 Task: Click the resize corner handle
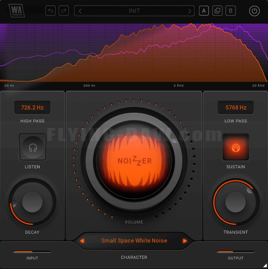pyautogui.click(x=265, y=266)
